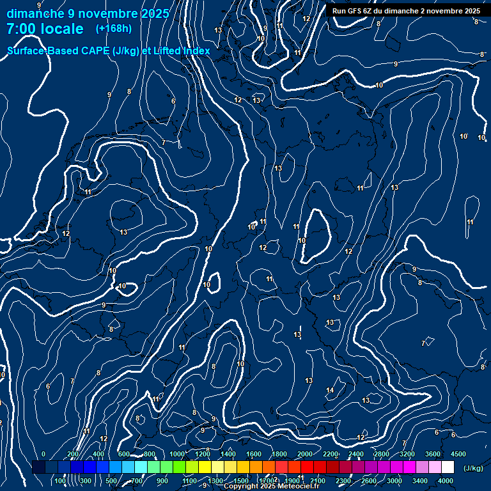This screenshot has width=491, height=491.
Task: Pick the bright green swatch below the 1000 label
Action: pyautogui.click(x=179, y=467)
